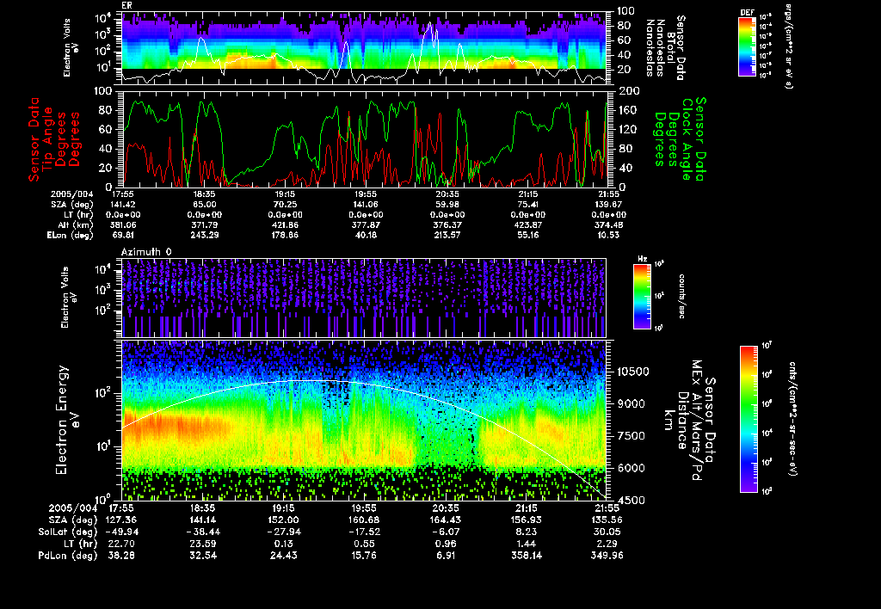This screenshot has width=881, height=609.
Task: Select the Azimuth 0 counts panel
Action: 364,298
